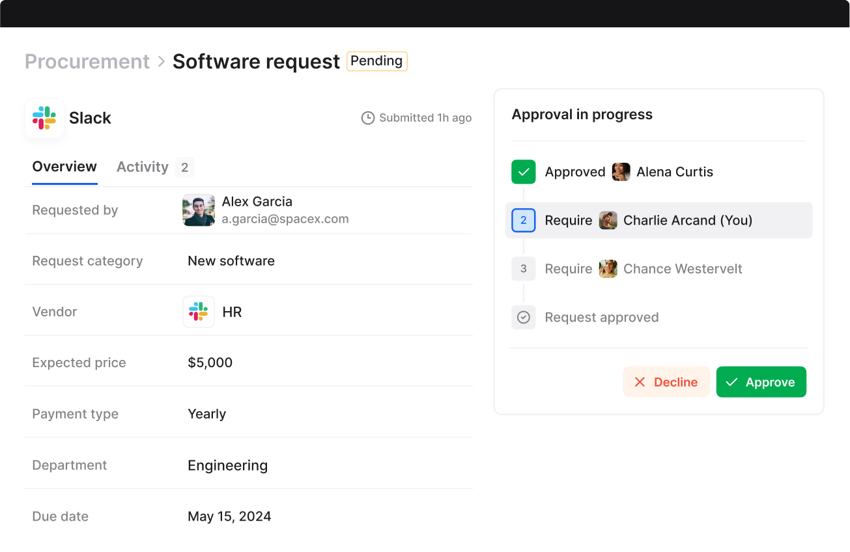Click Alena Curtis's avatar

pyautogui.click(x=621, y=172)
